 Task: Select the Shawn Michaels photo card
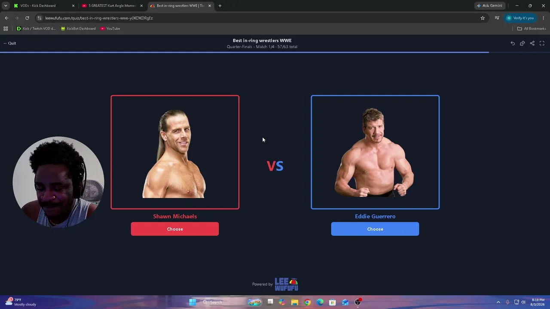tap(175, 152)
